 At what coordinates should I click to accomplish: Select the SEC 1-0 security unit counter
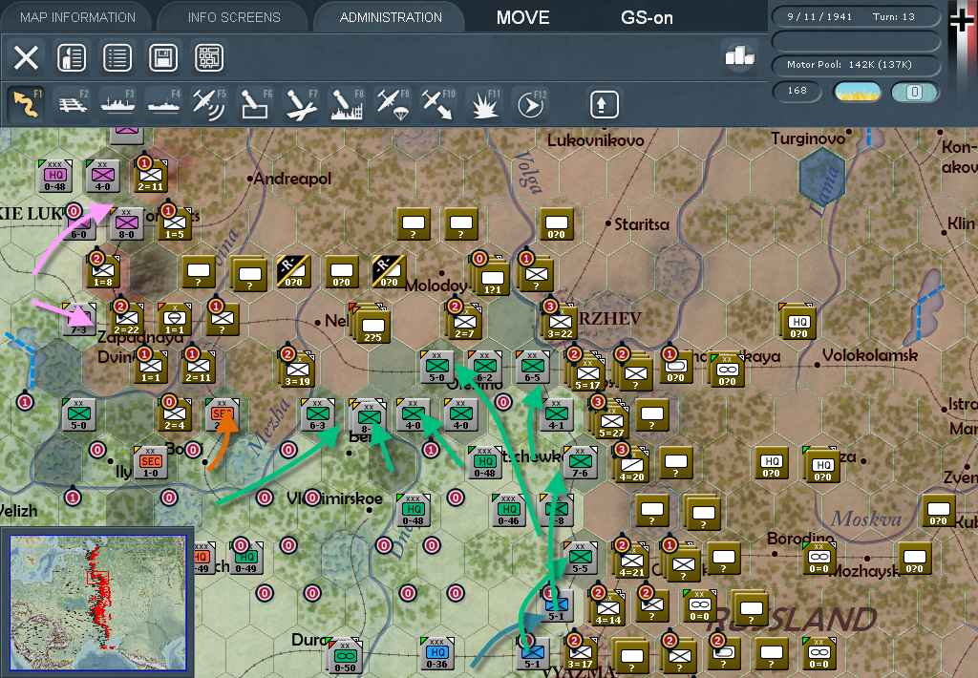(150, 461)
